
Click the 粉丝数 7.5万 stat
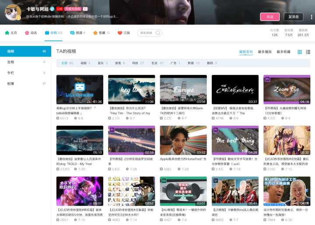(x=289, y=32)
